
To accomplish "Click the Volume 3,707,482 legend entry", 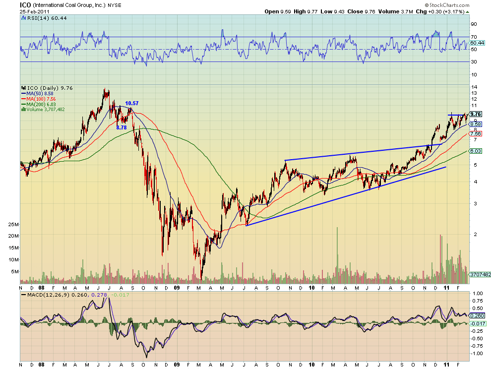I will tap(46, 109).
